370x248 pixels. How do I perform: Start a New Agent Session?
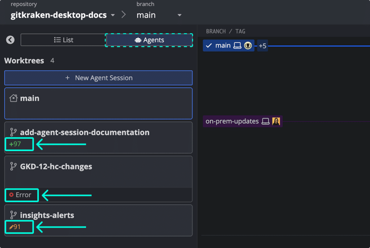click(x=98, y=78)
